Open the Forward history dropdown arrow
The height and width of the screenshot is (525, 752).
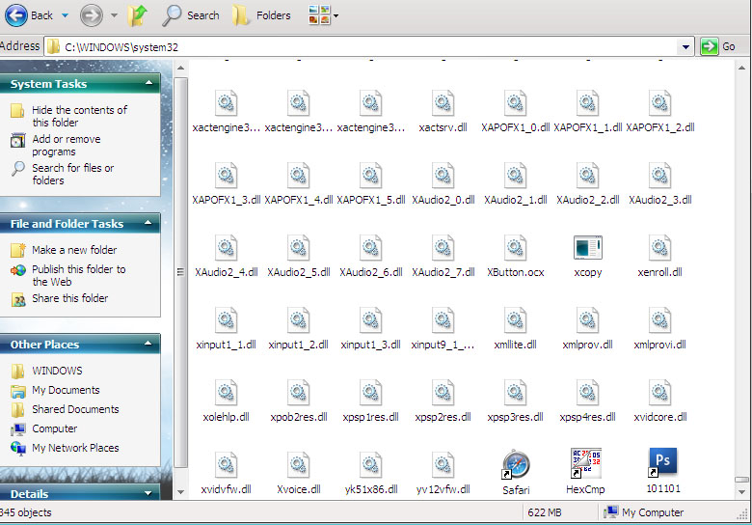click(114, 15)
